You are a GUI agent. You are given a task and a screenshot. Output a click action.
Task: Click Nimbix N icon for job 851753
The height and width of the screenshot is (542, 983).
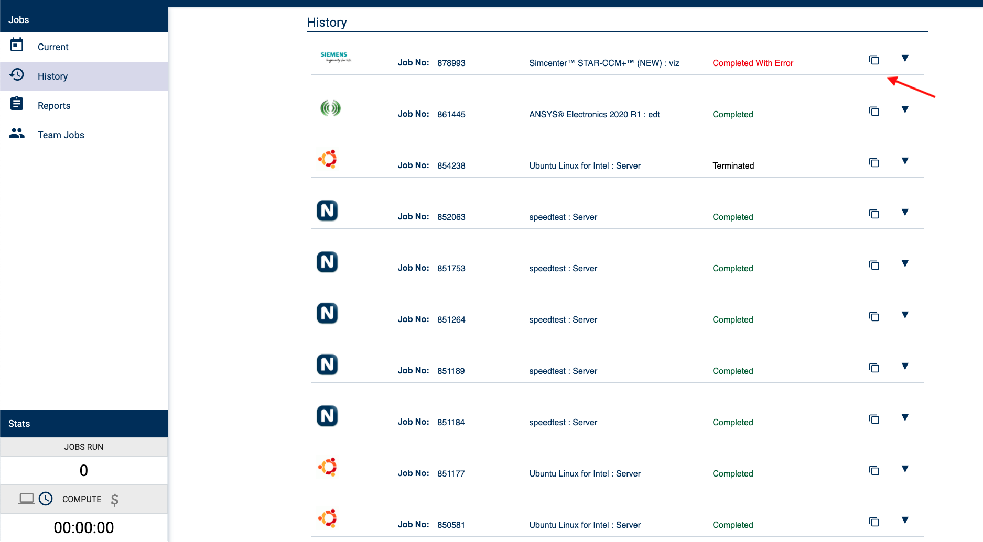[327, 262]
